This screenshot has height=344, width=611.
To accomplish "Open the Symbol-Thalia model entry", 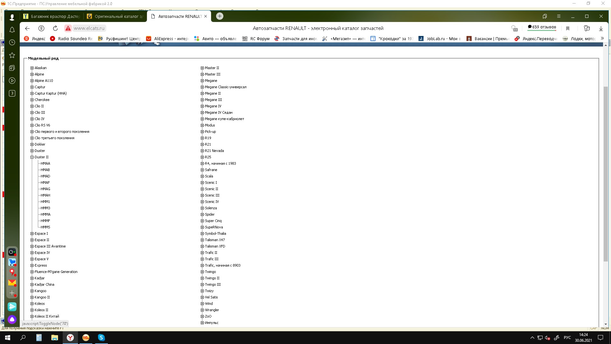I will 215,233.
